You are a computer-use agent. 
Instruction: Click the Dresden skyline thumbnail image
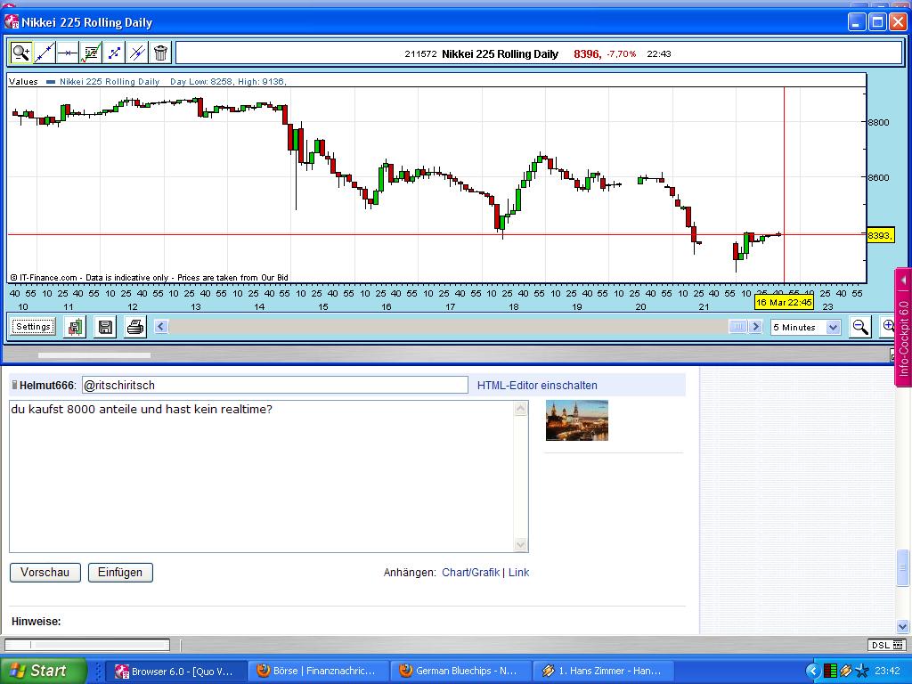577,420
